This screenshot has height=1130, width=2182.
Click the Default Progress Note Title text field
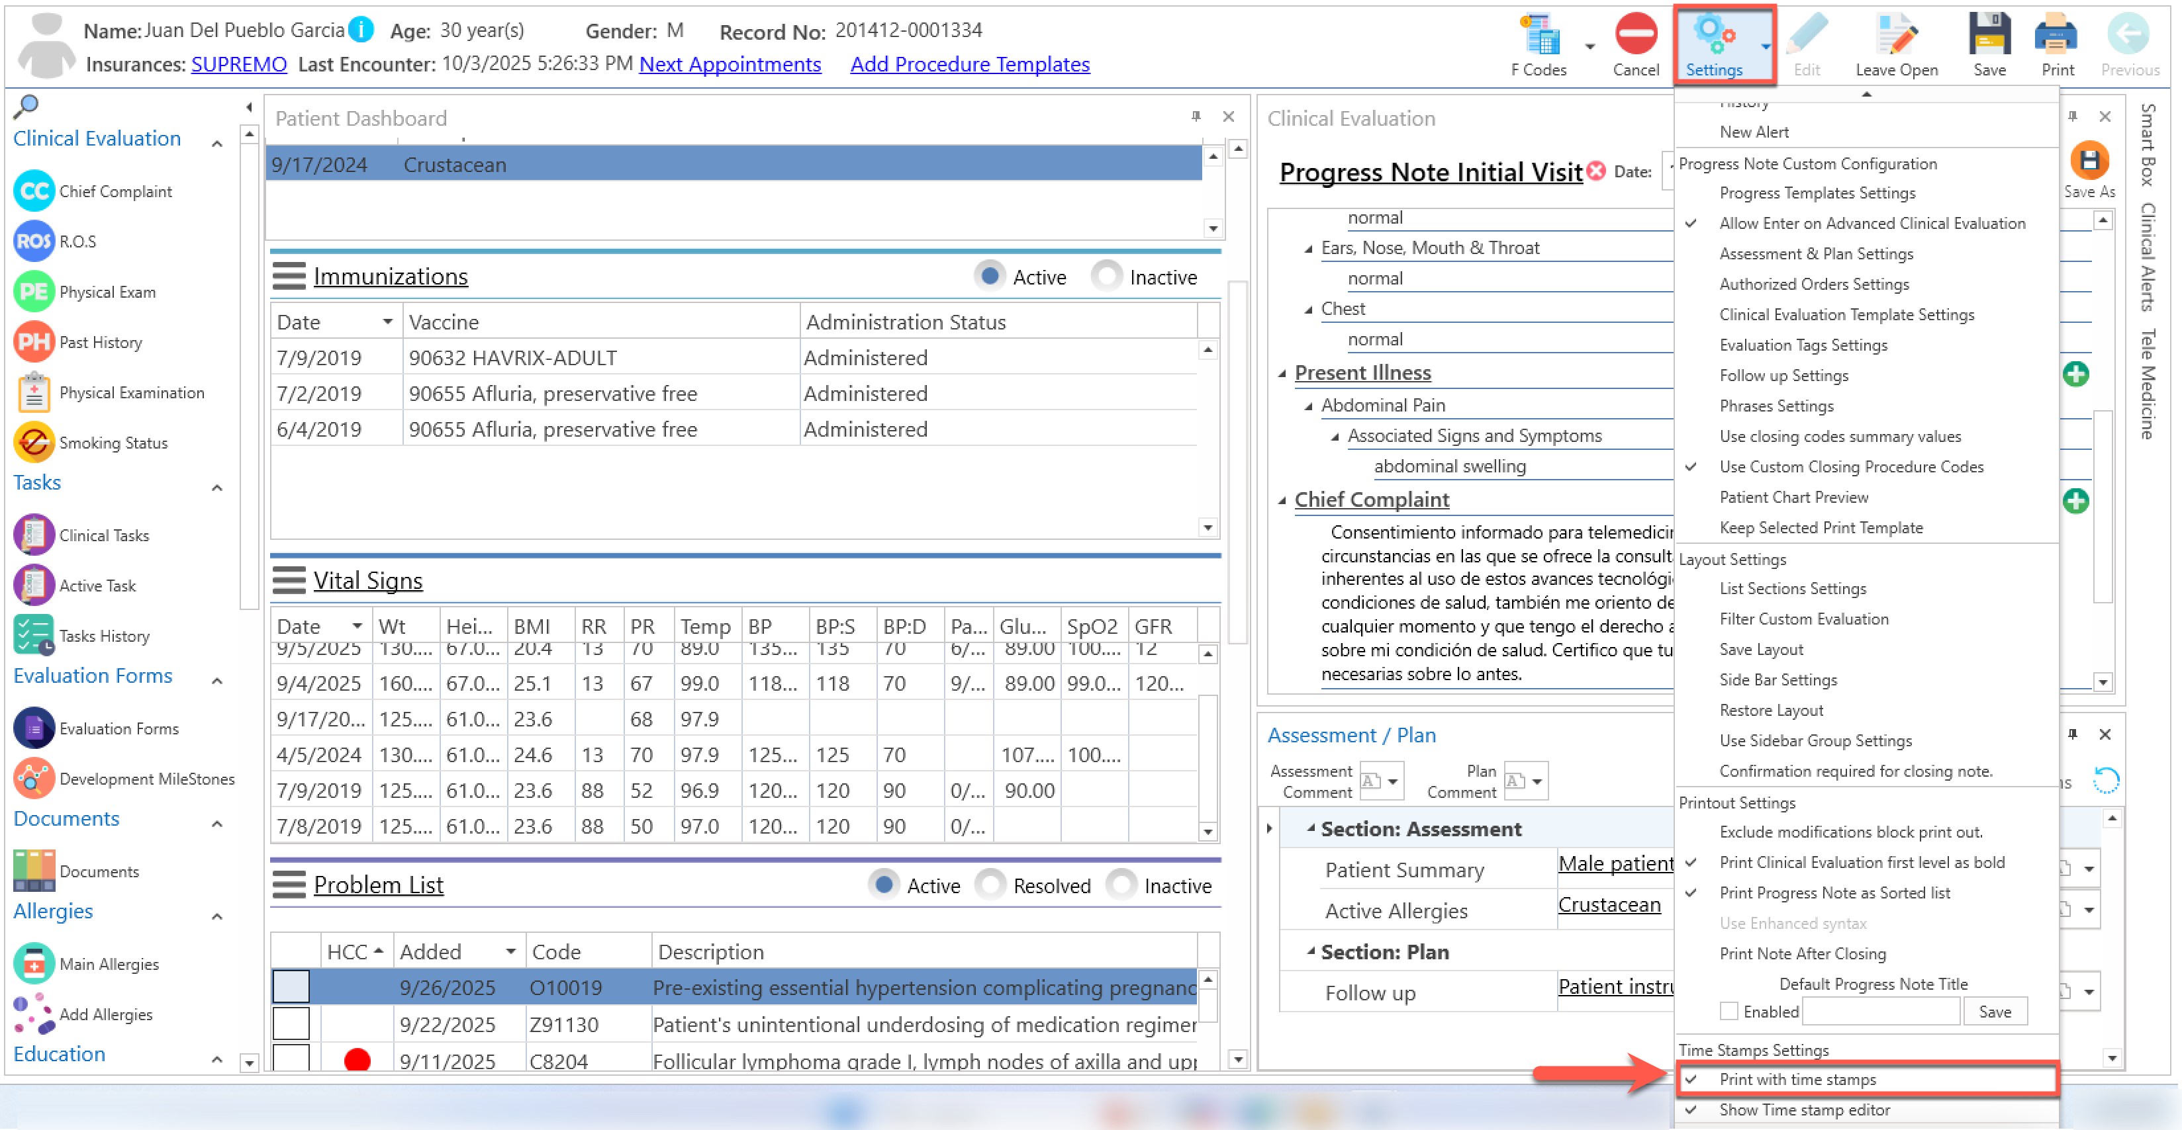1880,1012
